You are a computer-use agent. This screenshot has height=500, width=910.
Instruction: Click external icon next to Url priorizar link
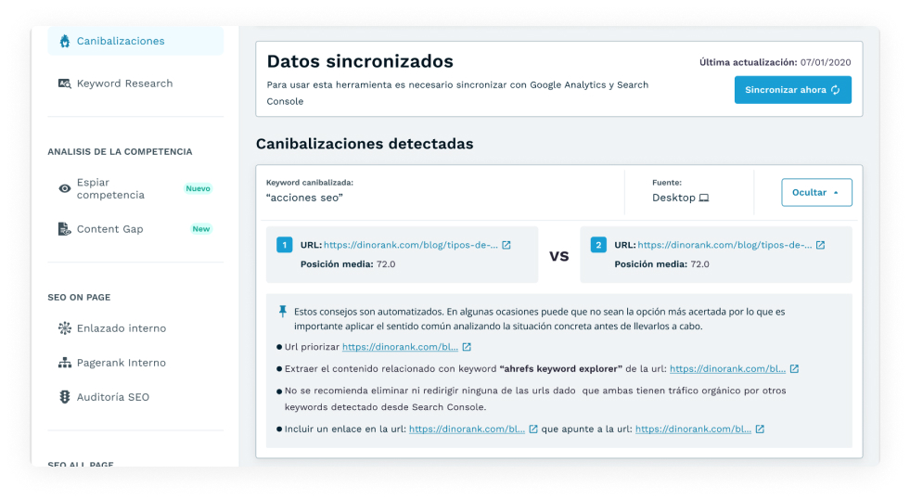[467, 347]
